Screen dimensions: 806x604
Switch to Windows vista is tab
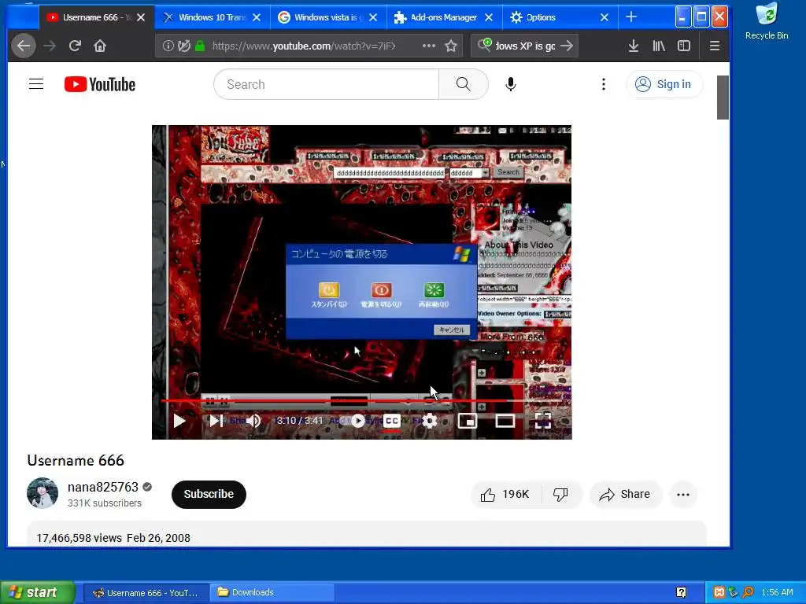click(328, 17)
